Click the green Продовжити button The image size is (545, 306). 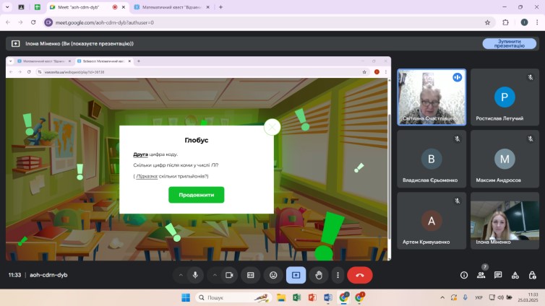tap(196, 195)
